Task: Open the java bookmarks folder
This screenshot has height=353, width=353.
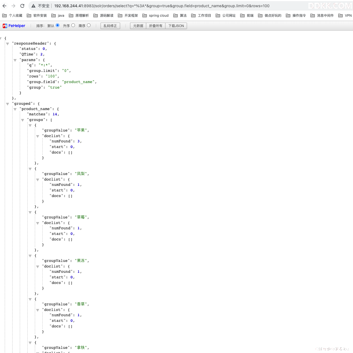Action: pos(58,16)
